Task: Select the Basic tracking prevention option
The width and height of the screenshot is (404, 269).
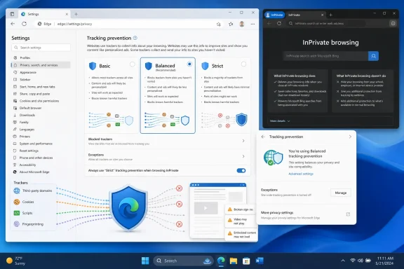Action: (x=132, y=64)
